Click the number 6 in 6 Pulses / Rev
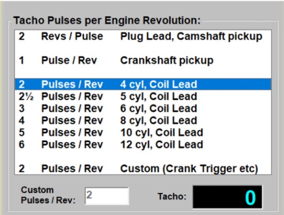This screenshot has width=284, height=215. tap(21, 145)
